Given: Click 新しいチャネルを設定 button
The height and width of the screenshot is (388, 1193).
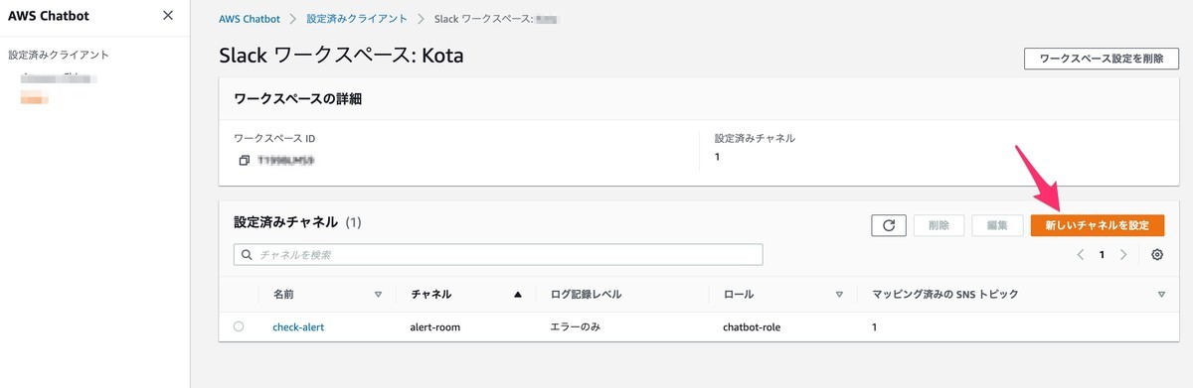Looking at the screenshot, I should tap(1098, 225).
